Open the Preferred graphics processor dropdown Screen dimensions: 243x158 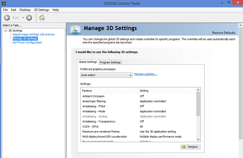tap(106, 75)
